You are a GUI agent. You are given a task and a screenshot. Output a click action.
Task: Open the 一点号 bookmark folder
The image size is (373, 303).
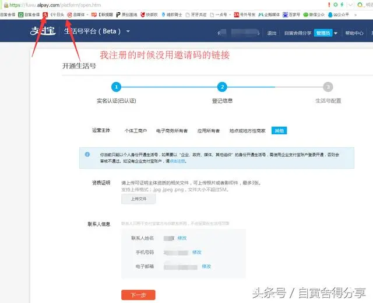220,15
